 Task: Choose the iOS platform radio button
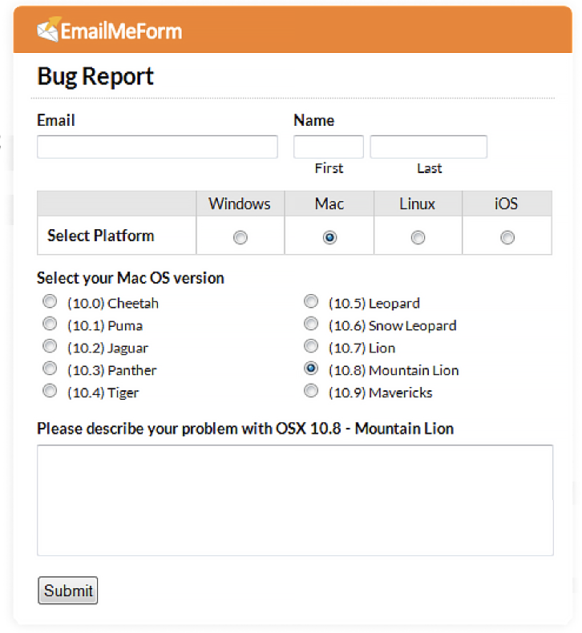(x=507, y=237)
